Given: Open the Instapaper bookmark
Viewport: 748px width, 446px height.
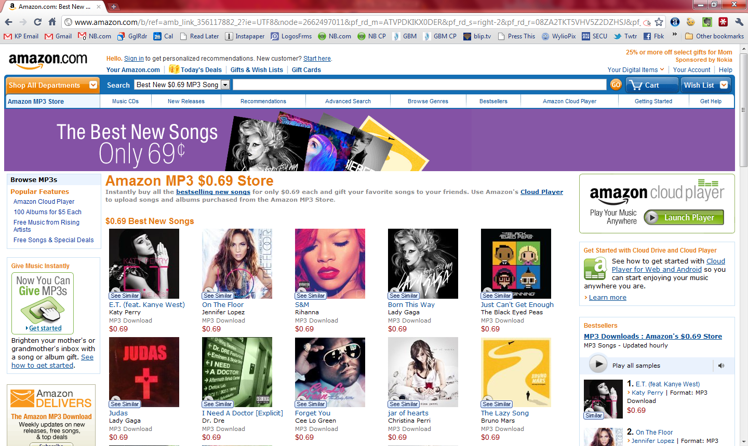Looking at the screenshot, I should pyautogui.click(x=245, y=36).
